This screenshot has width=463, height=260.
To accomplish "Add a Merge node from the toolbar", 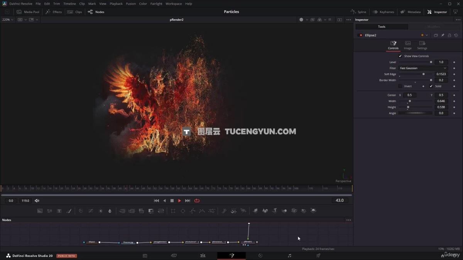I will pyautogui.click(x=122, y=211).
